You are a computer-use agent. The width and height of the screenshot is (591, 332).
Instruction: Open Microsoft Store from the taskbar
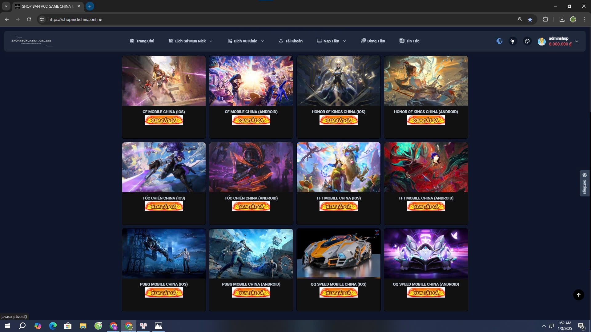point(68,326)
